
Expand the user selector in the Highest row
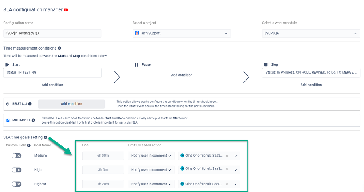pyautogui.click(x=236, y=184)
